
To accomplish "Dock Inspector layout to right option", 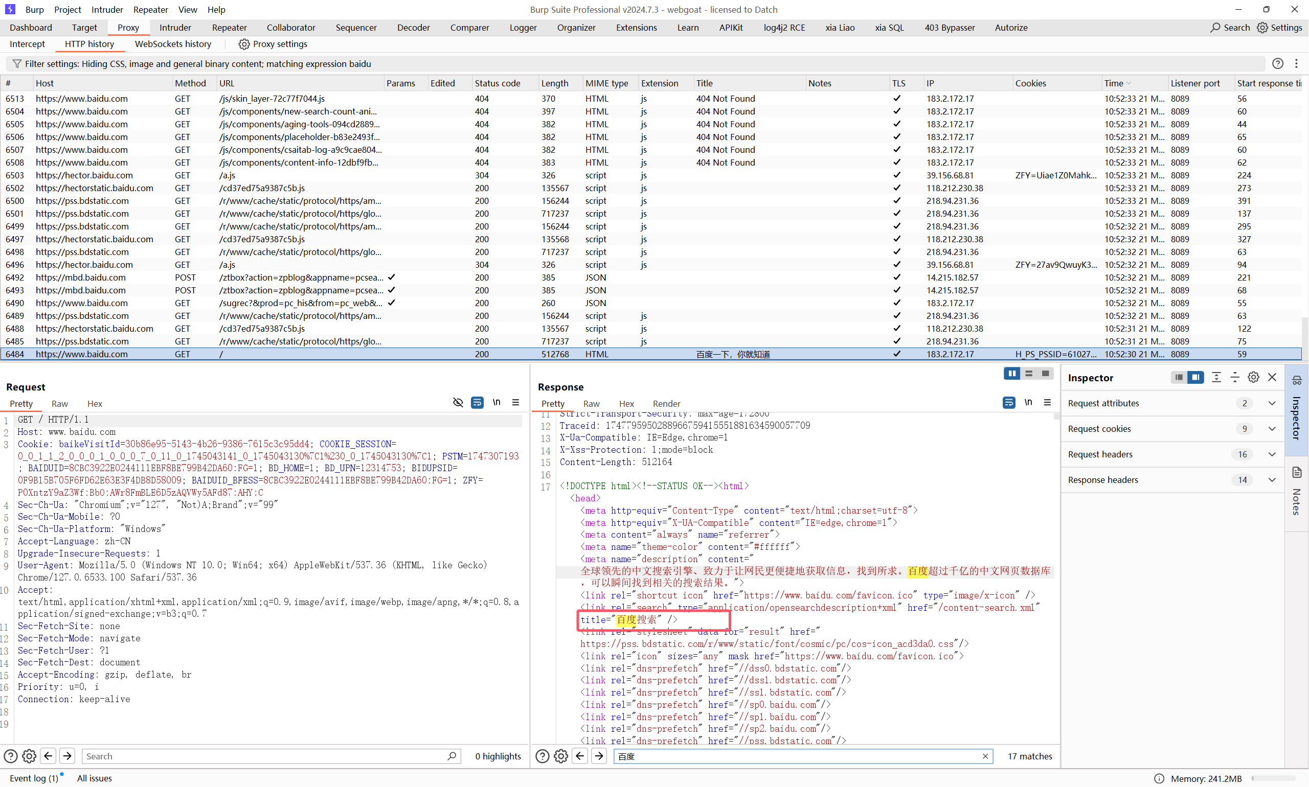I will pos(1195,378).
